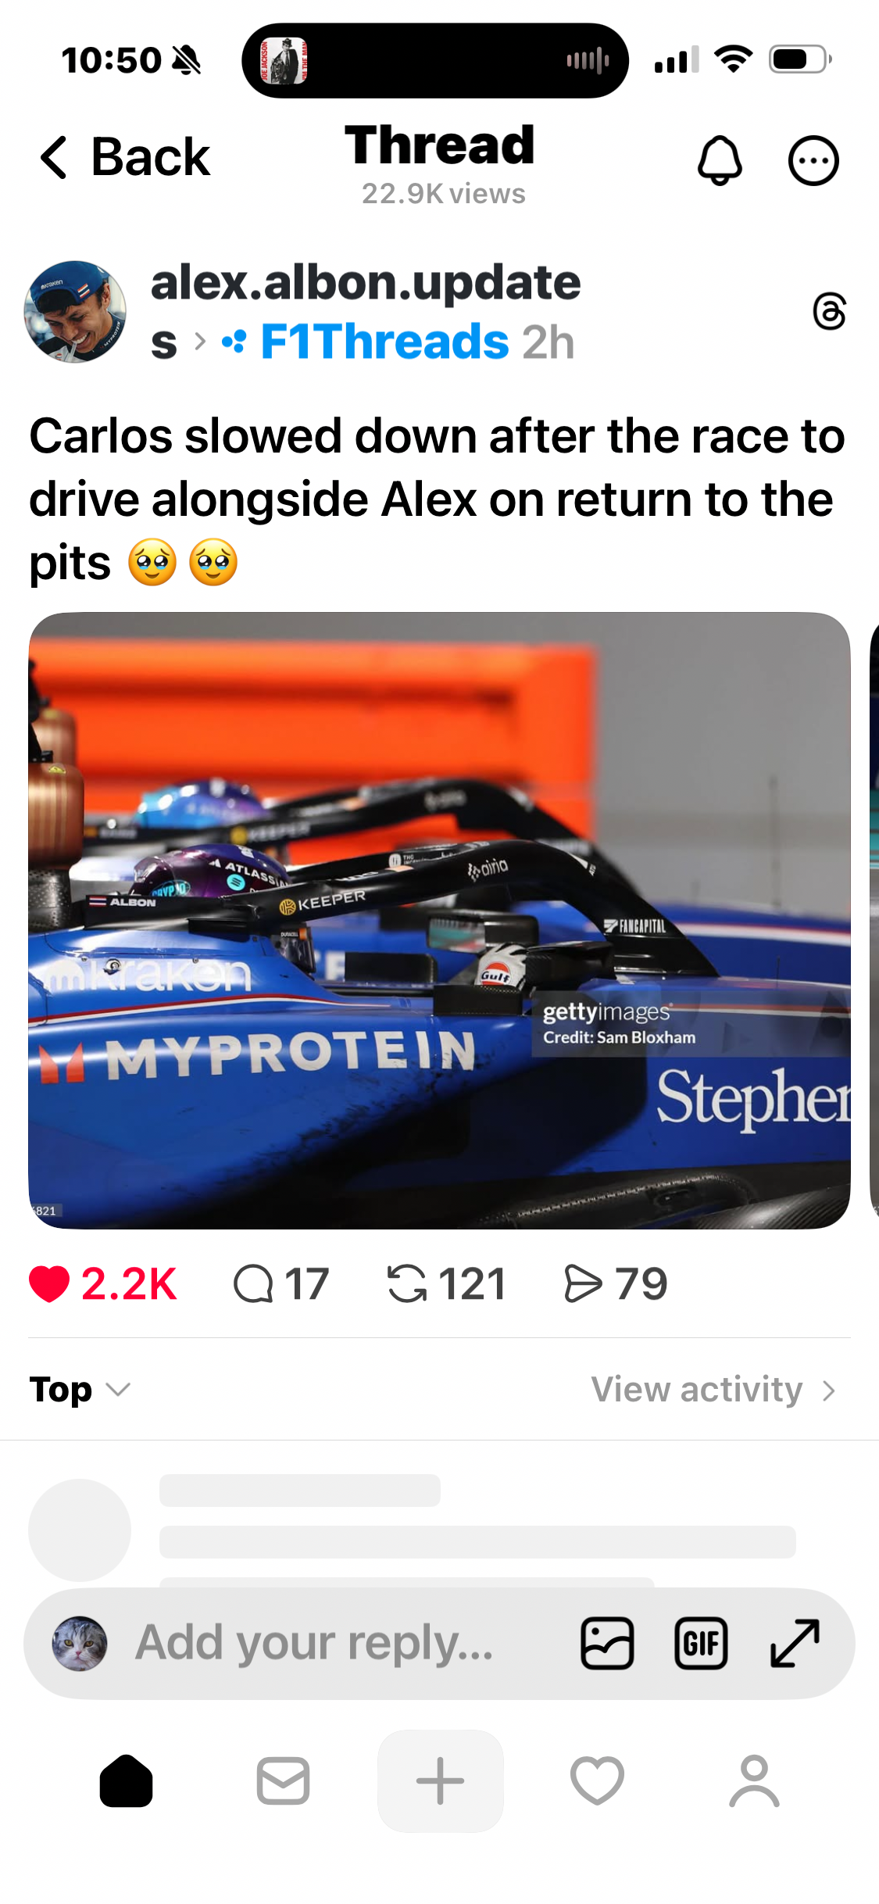Open the profile tab
The width and height of the screenshot is (879, 1904).
[x=754, y=1781]
